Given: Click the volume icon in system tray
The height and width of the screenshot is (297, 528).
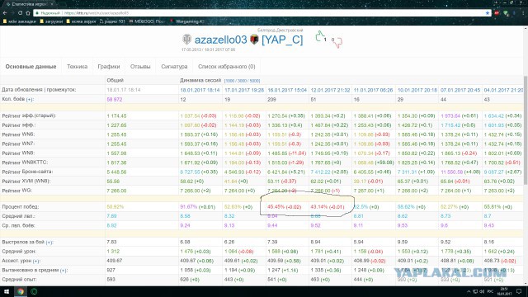Looking at the screenshot, I should [x=482, y=291].
